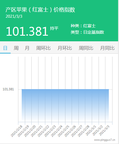Click the 101.381 index value in header

pos(27,31)
